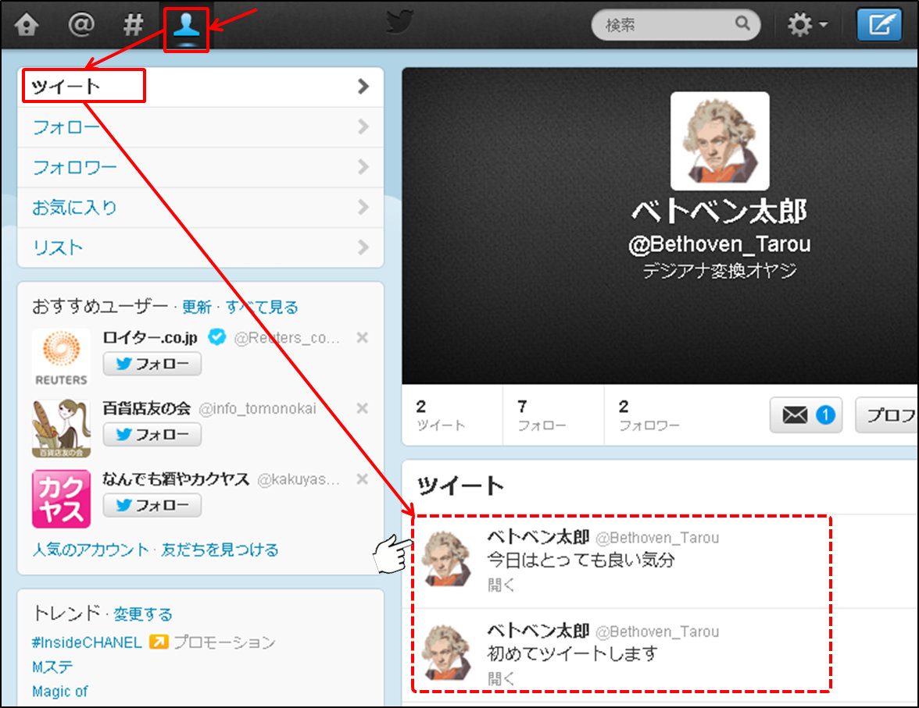Click the 検索 search field

point(668,25)
